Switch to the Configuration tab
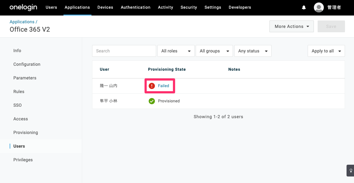The width and height of the screenshot is (354, 183). tap(27, 65)
